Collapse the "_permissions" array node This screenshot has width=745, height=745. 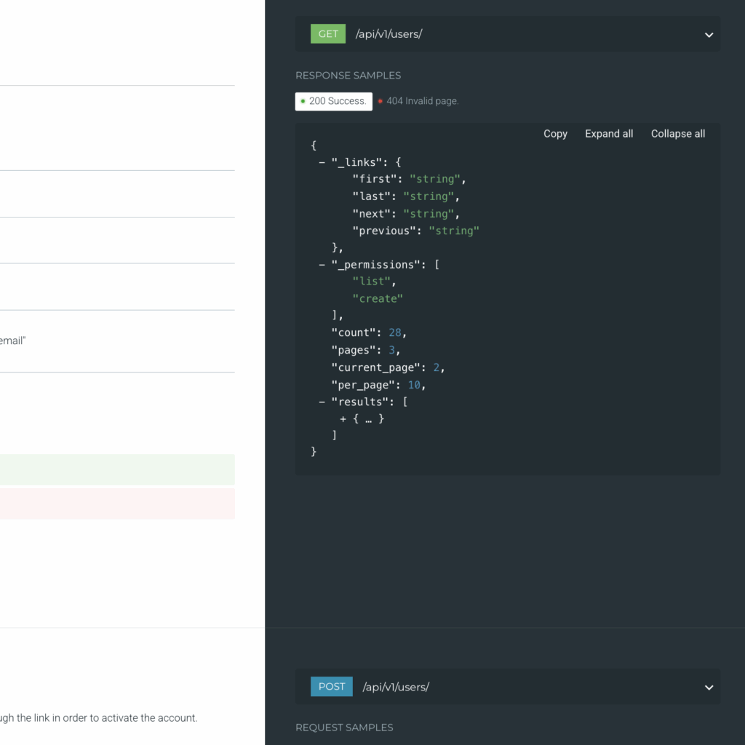point(322,265)
